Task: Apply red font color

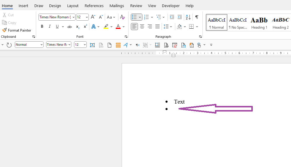Action: (118, 27)
